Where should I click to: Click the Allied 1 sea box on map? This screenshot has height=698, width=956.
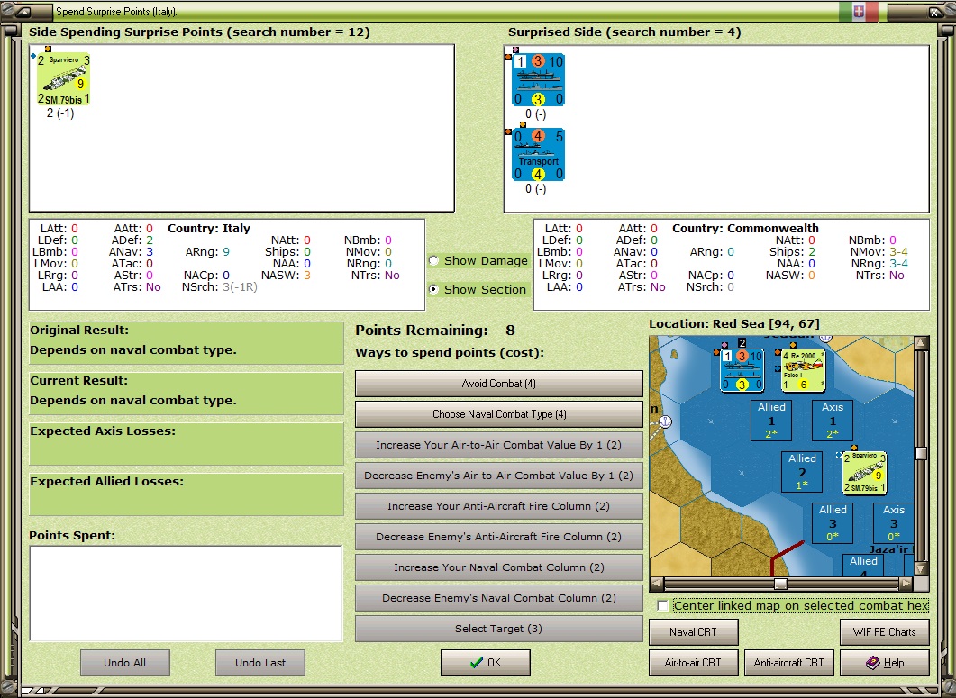click(x=771, y=420)
